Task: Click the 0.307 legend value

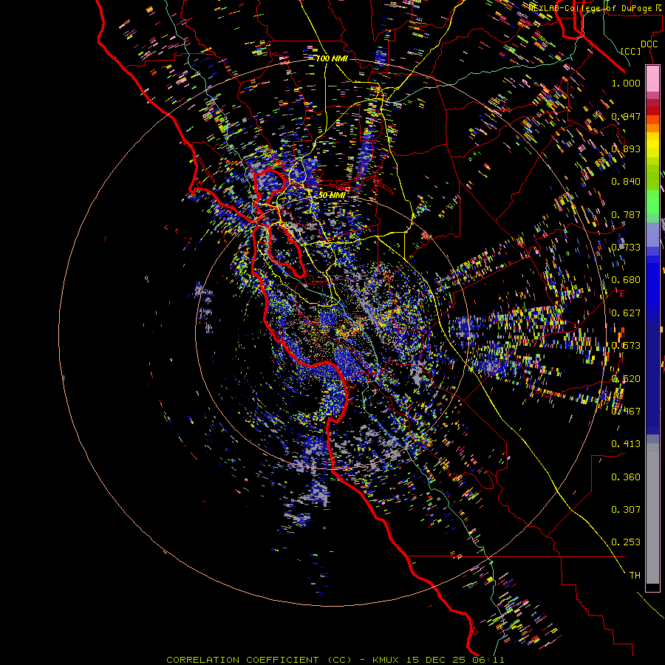Action: point(626,510)
